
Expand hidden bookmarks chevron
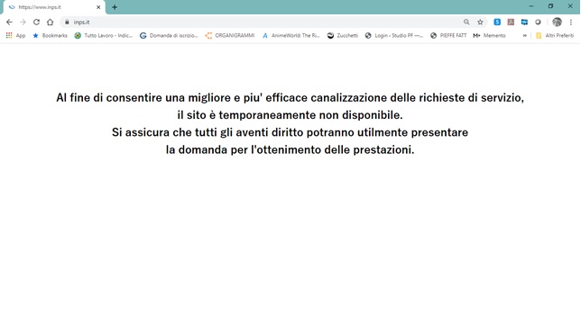pos(525,35)
